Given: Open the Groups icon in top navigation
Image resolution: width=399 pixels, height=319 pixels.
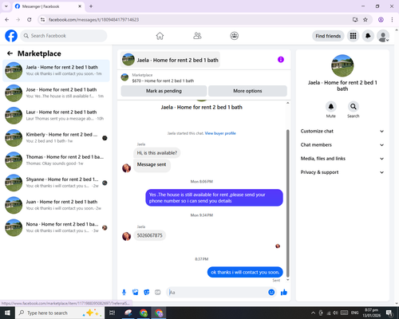Looking at the screenshot, I should coord(235,36).
